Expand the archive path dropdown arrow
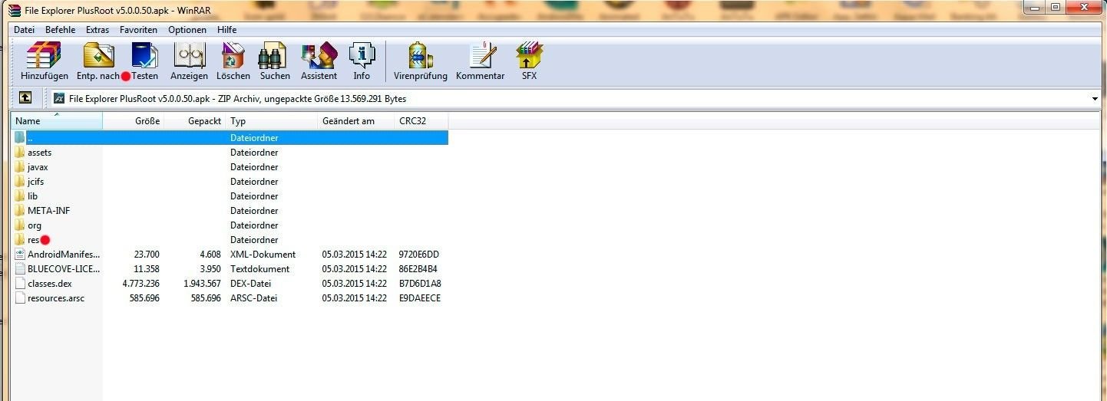The image size is (1107, 401). click(x=1095, y=99)
